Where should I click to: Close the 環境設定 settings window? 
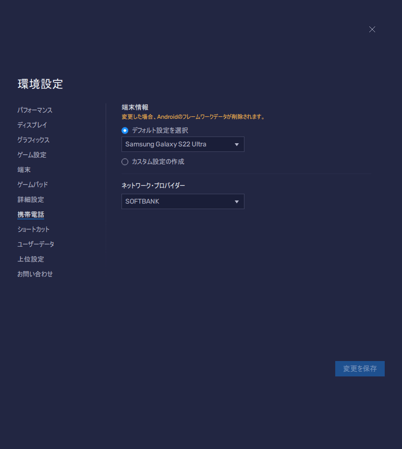(372, 29)
